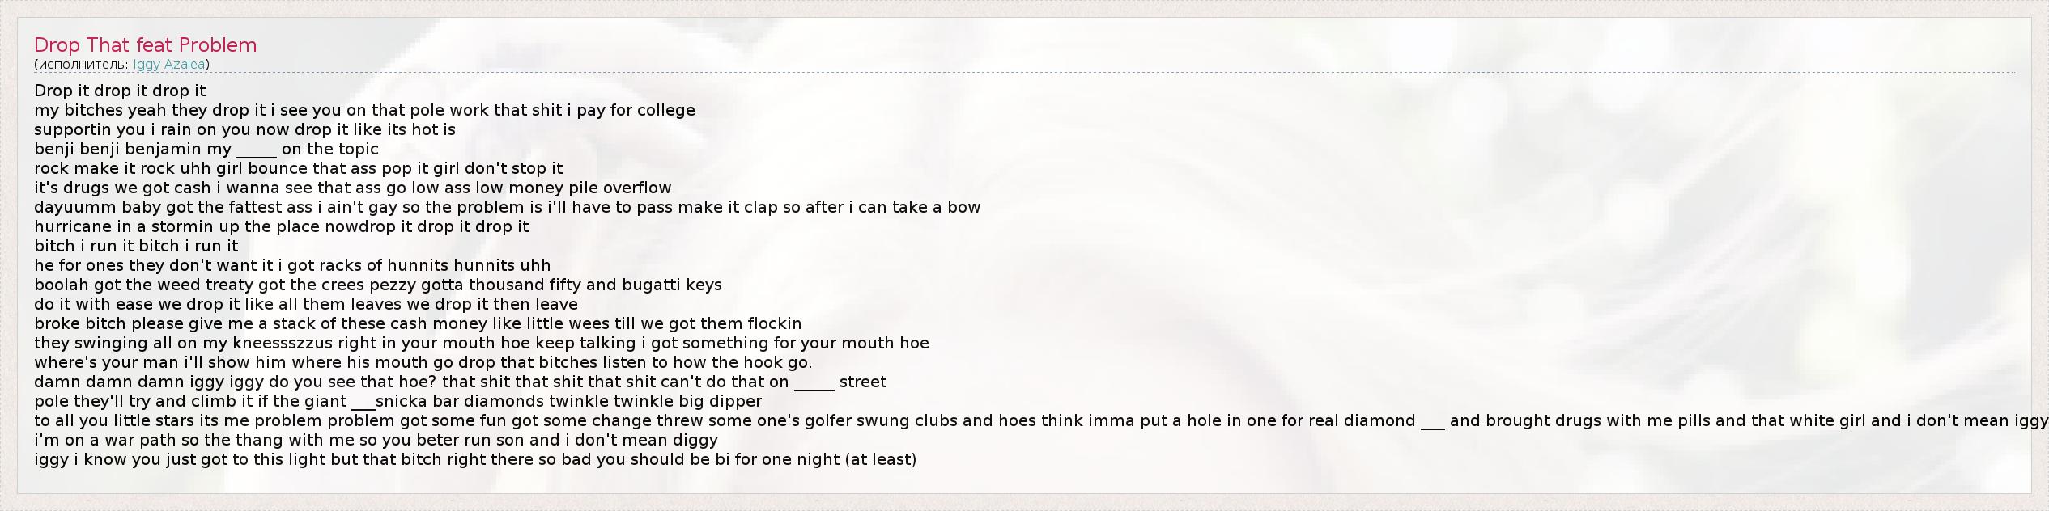Click the line starting "rock make it rock"
The image size is (2049, 511).
click(x=298, y=168)
